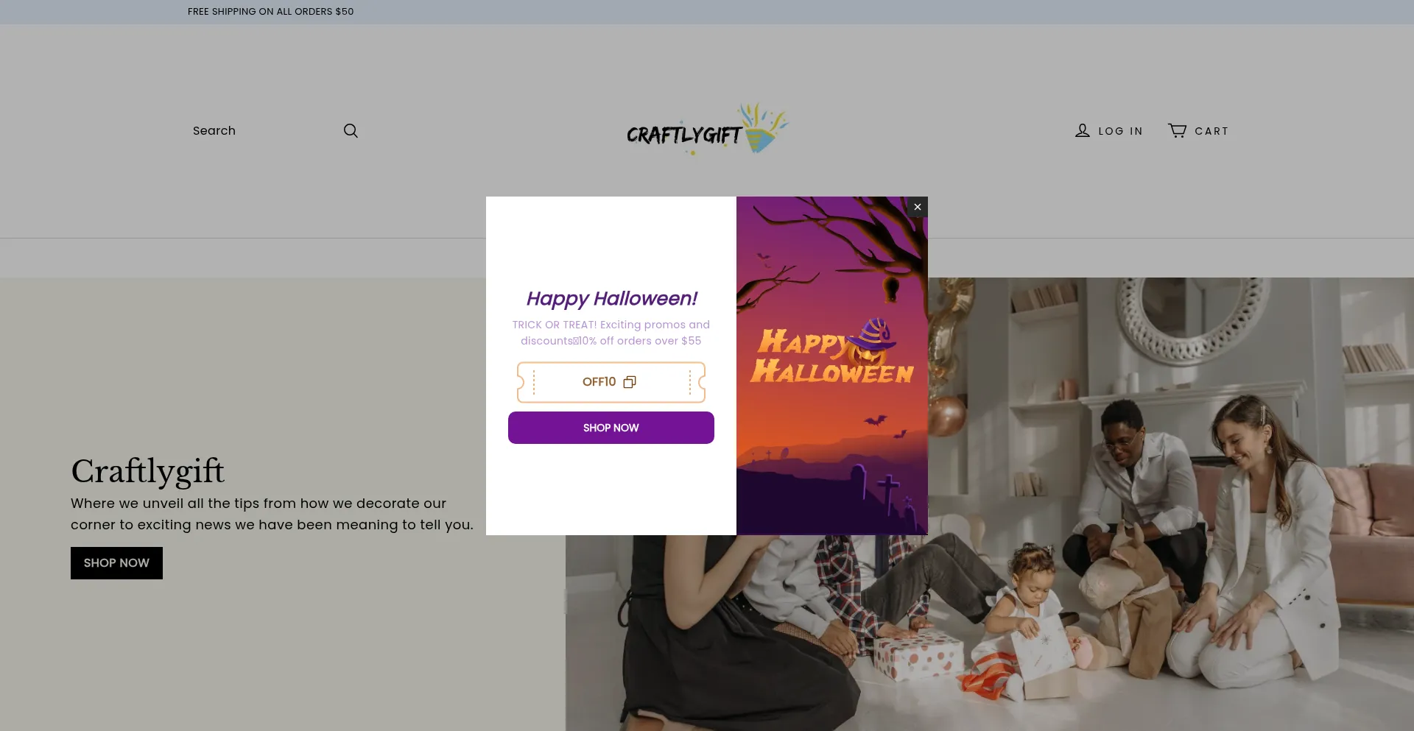Open the shopping cart icon
The image size is (1414, 731).
pyautogui.click(x=1177, y=131)
